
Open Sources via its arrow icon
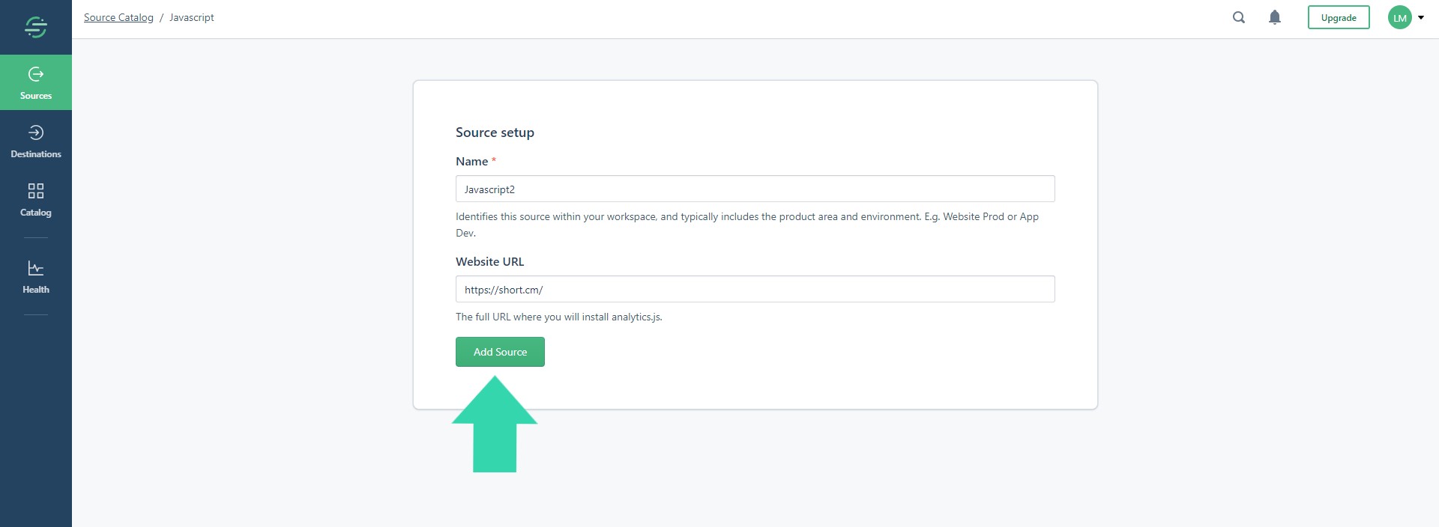click(x=36, y=74)
